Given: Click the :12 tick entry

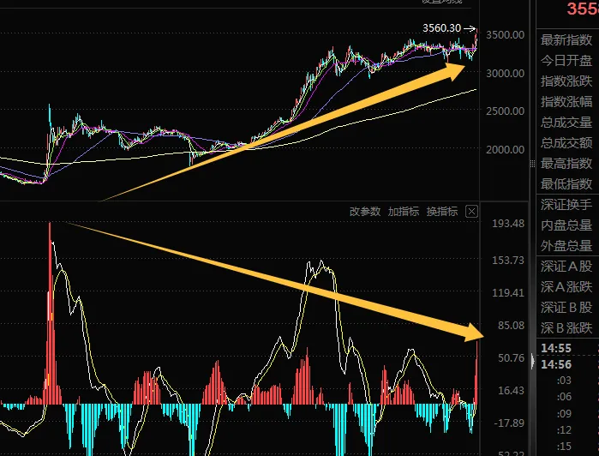Looking at the screenshot, I should 564,430.
